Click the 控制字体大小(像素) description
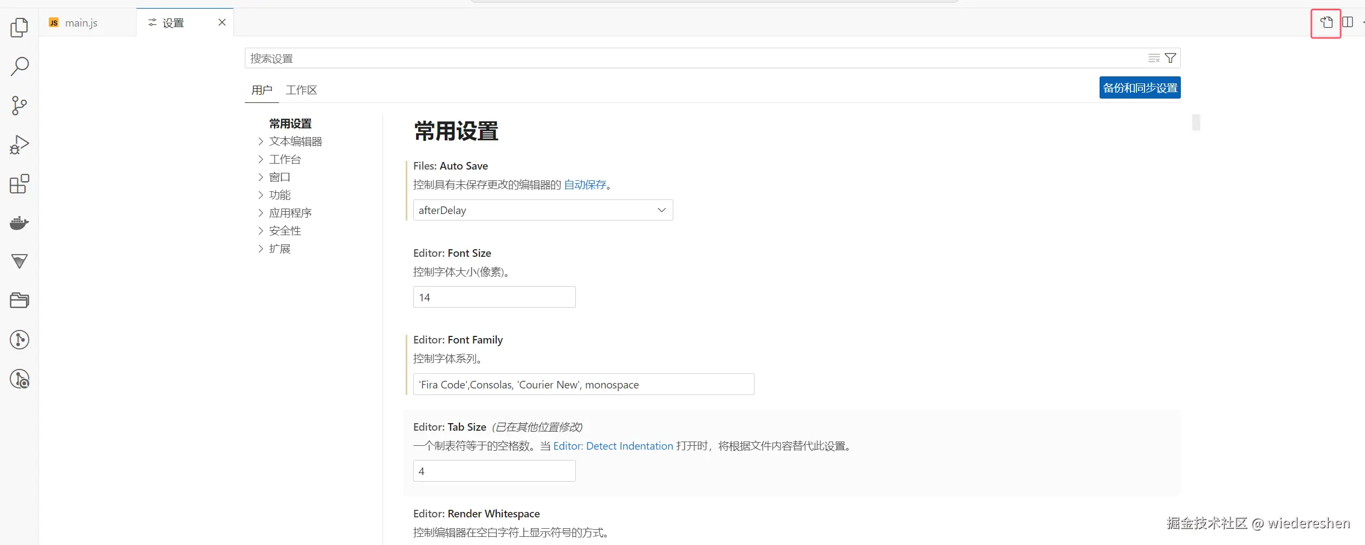Image resolution: width=1365 pixels, height=545 pixels. 461,272
